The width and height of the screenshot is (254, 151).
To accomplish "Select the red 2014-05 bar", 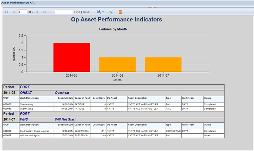I will pos(71,57).
